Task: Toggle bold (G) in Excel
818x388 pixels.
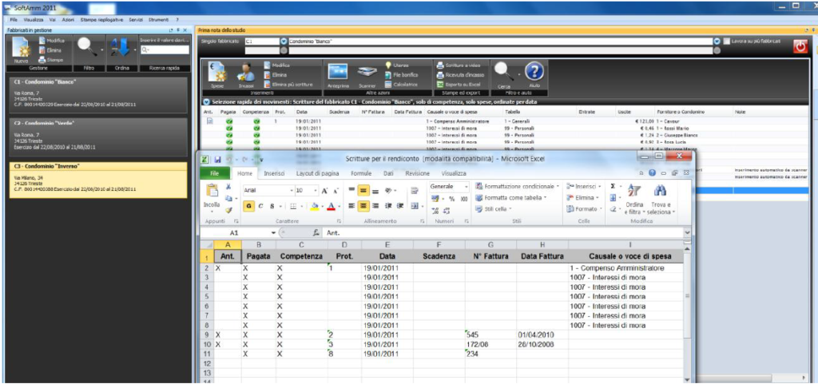Action: pyautogui.click(x=249, y=207)
